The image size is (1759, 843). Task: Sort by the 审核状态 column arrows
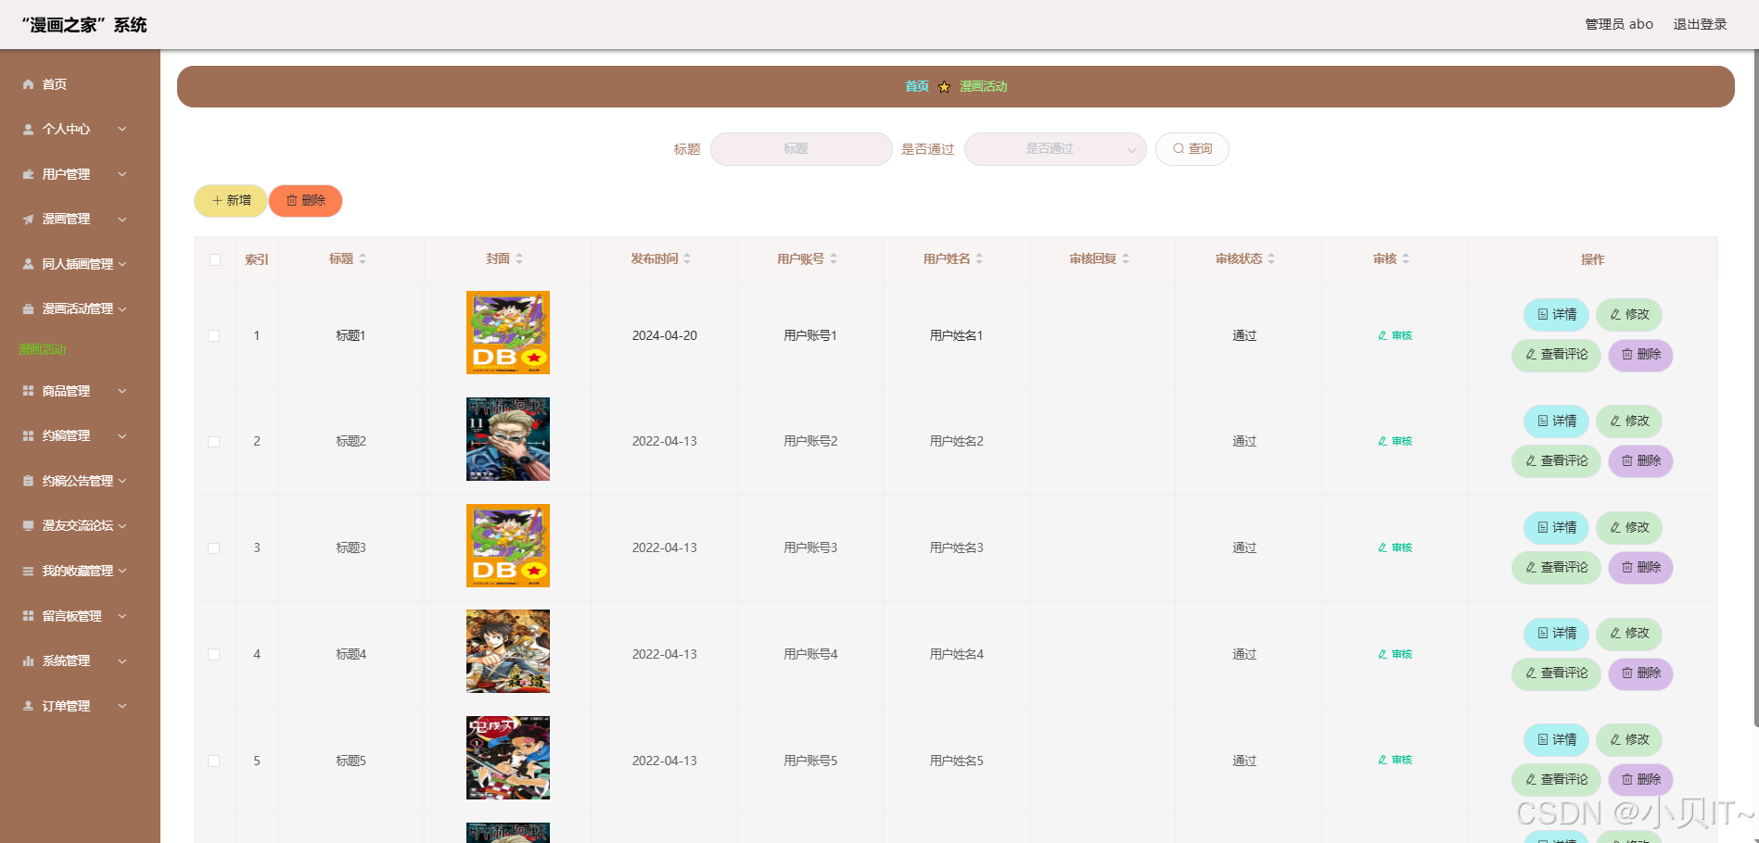click(x=1271, y=258)
